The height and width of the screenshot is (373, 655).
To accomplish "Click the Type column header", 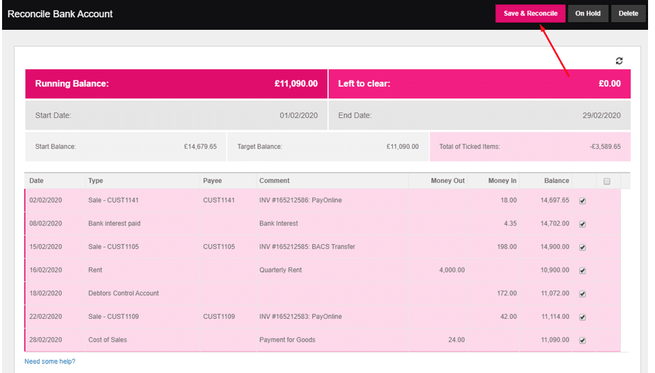I will coord(96,181).
